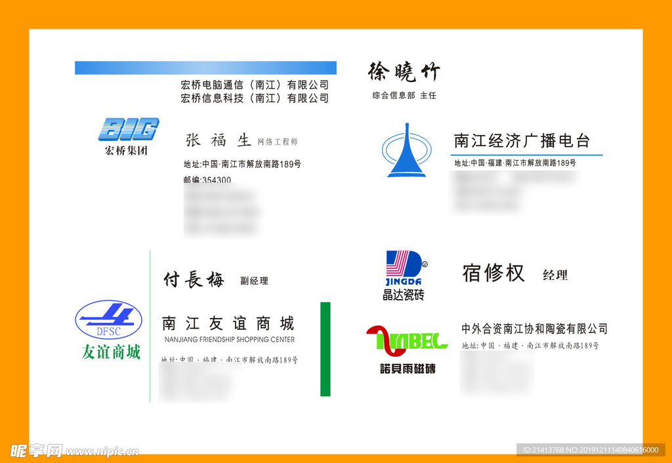This screenshot has width=672, height=463.
Task: Select the black heading 南江友谊商城
Action: click(x=228, y=323)
